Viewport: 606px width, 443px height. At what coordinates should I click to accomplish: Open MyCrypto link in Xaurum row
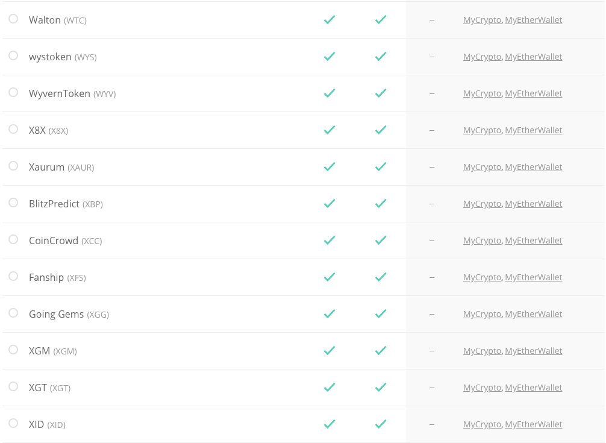482,167
